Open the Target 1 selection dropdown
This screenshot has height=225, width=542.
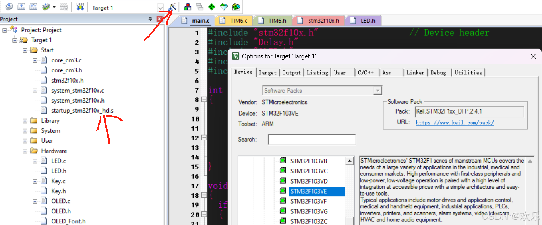[x=161, y=8]
